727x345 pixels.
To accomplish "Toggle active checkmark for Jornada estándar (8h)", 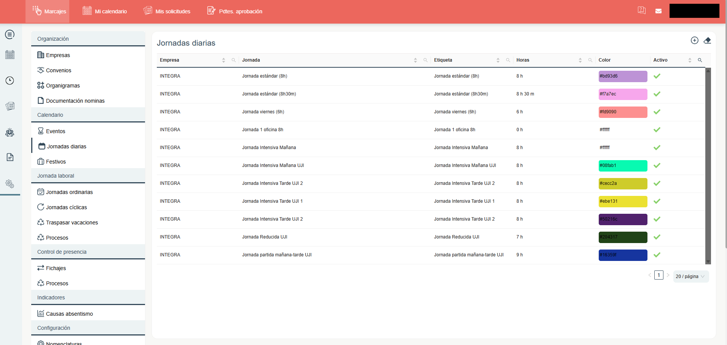I will 657,76.
